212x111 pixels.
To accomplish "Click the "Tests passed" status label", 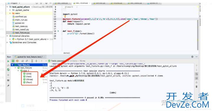I will pos(57,61).
